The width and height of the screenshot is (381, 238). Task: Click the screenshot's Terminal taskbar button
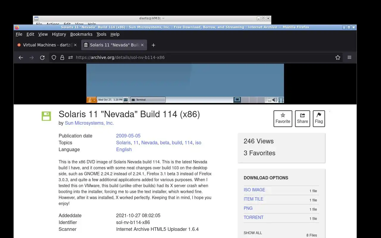tap(148, 100)
